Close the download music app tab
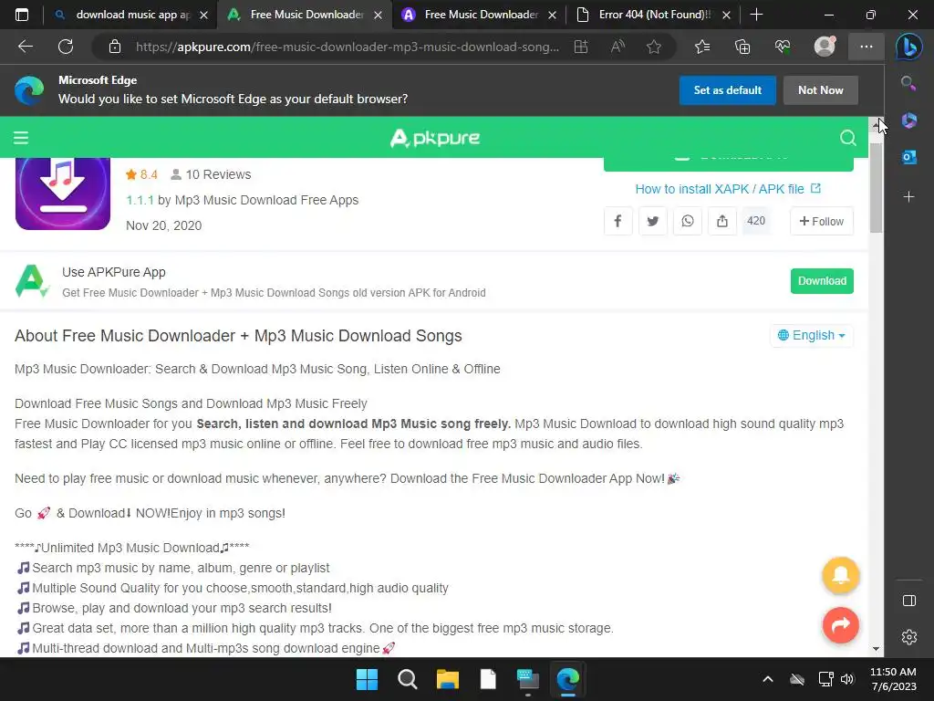The image size is (934, 701). (203, 15)
